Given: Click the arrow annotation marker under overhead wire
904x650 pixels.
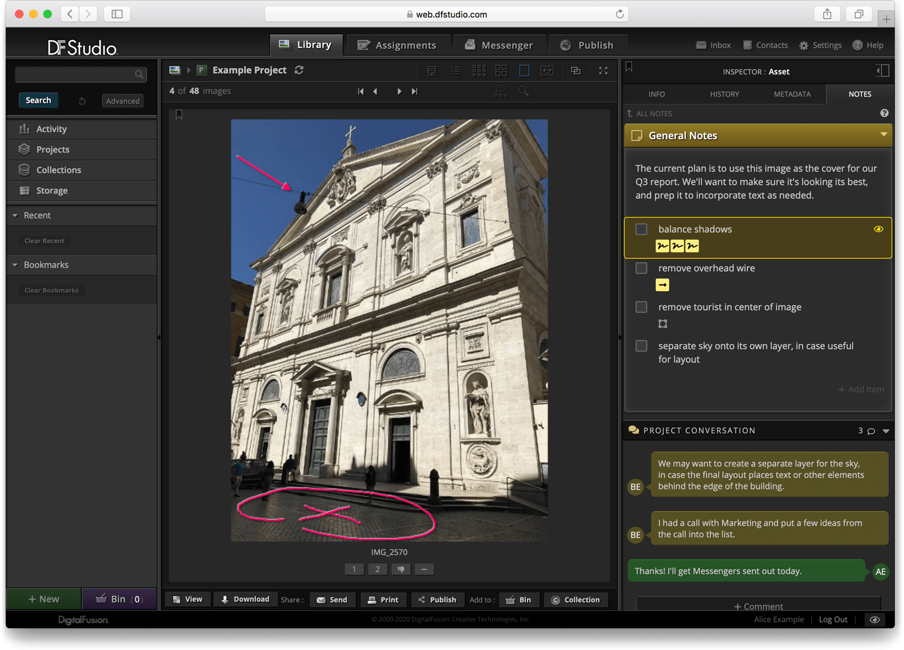Looking at the screenshot, I should tap(663, 285).
